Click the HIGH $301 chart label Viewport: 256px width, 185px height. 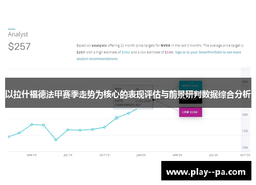pos(190,86)
